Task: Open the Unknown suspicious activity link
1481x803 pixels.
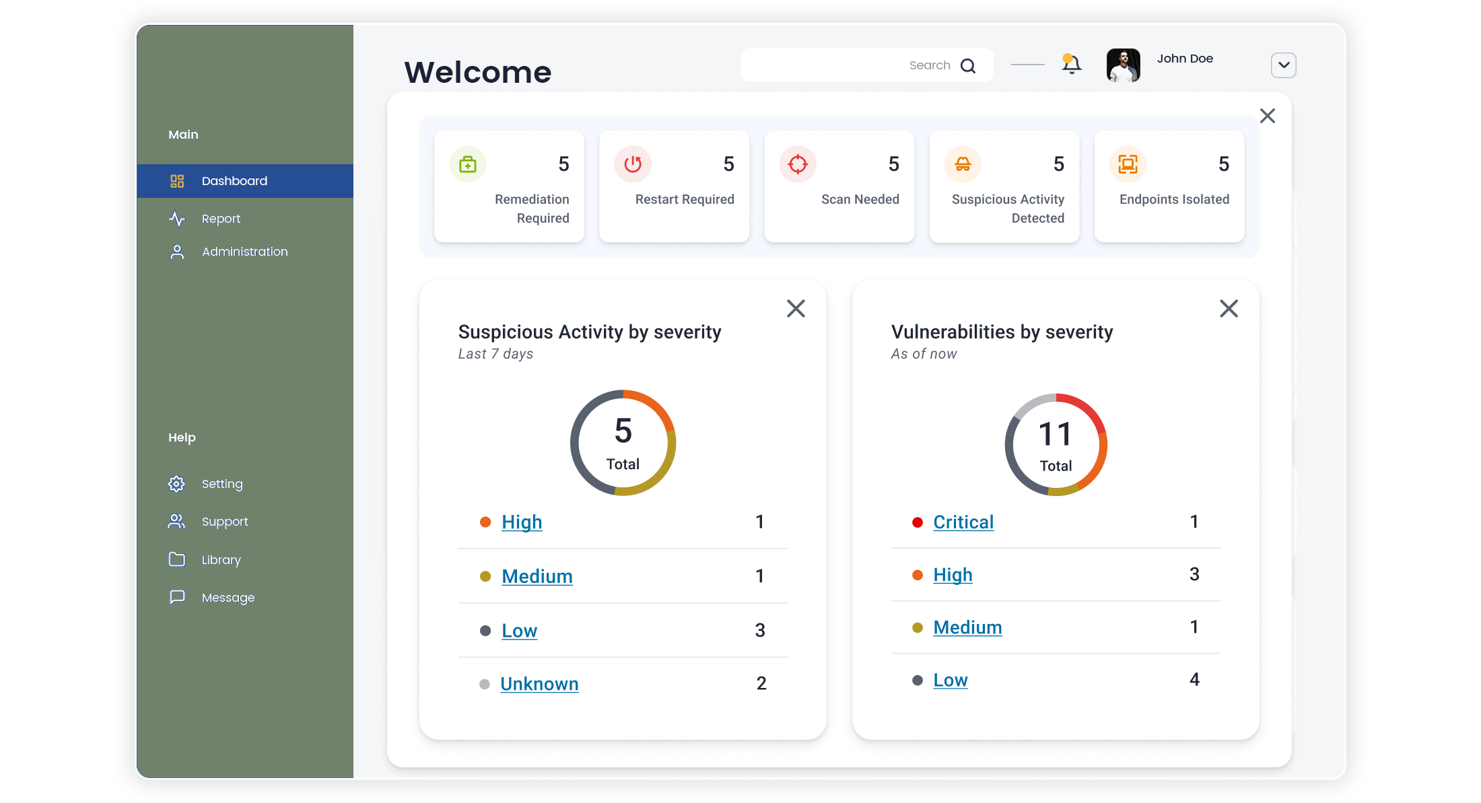Action: pyautogui.click(x=539, y=683)
